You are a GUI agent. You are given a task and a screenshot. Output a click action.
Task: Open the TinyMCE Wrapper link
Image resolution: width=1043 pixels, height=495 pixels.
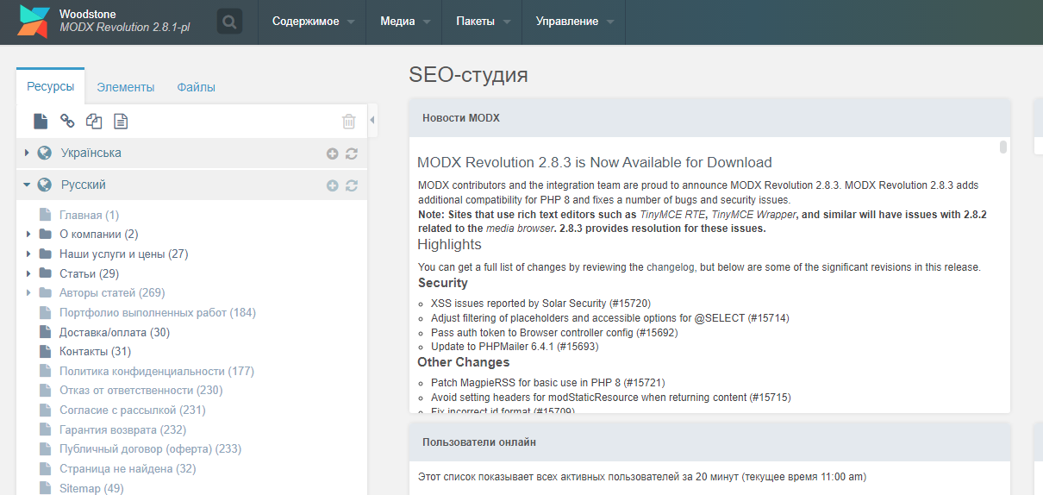tap(754, 215)
